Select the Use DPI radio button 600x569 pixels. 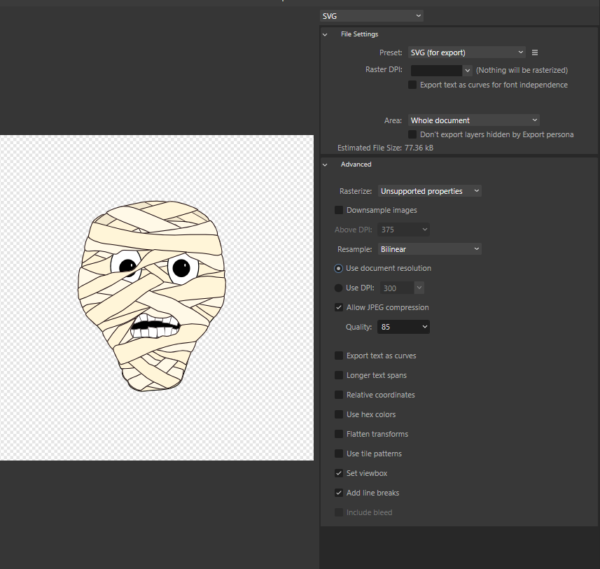click(338, 288)
